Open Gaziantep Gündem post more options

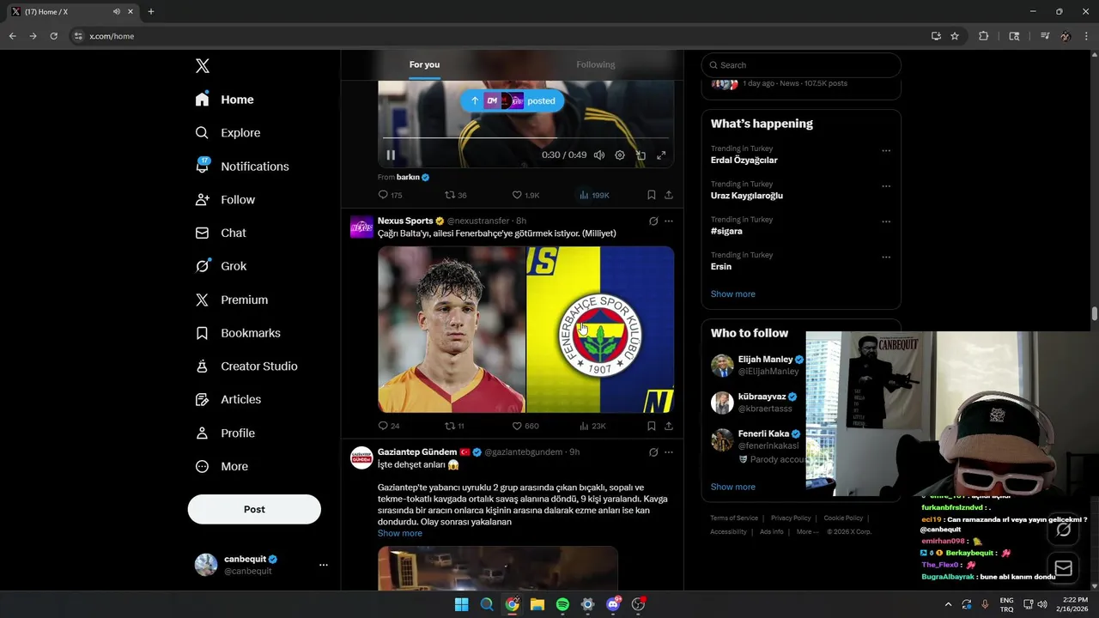669,452
